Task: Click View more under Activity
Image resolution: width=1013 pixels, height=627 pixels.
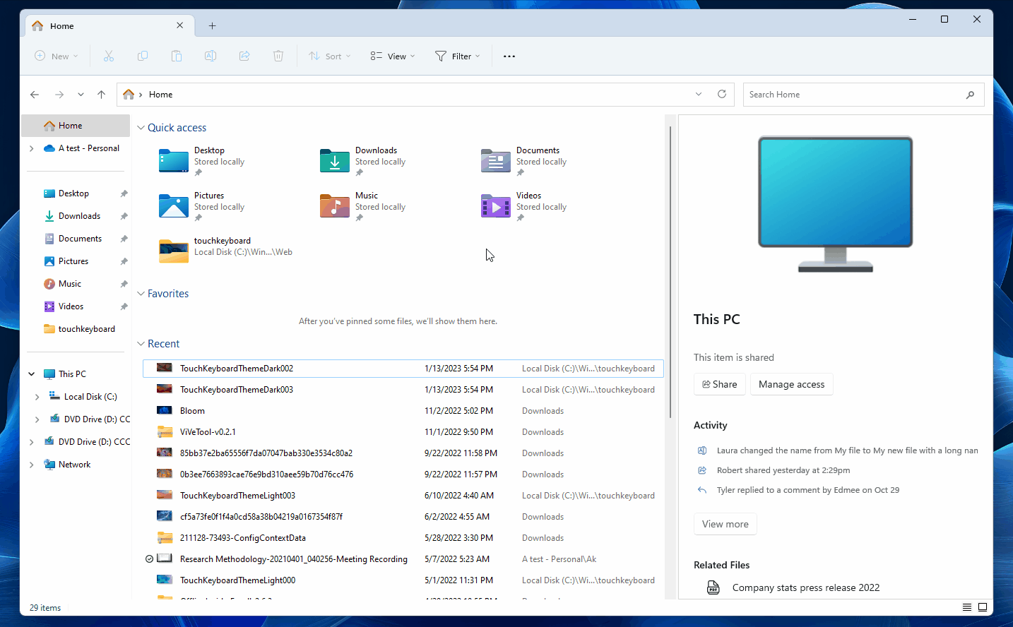Action: pos(725,524)
